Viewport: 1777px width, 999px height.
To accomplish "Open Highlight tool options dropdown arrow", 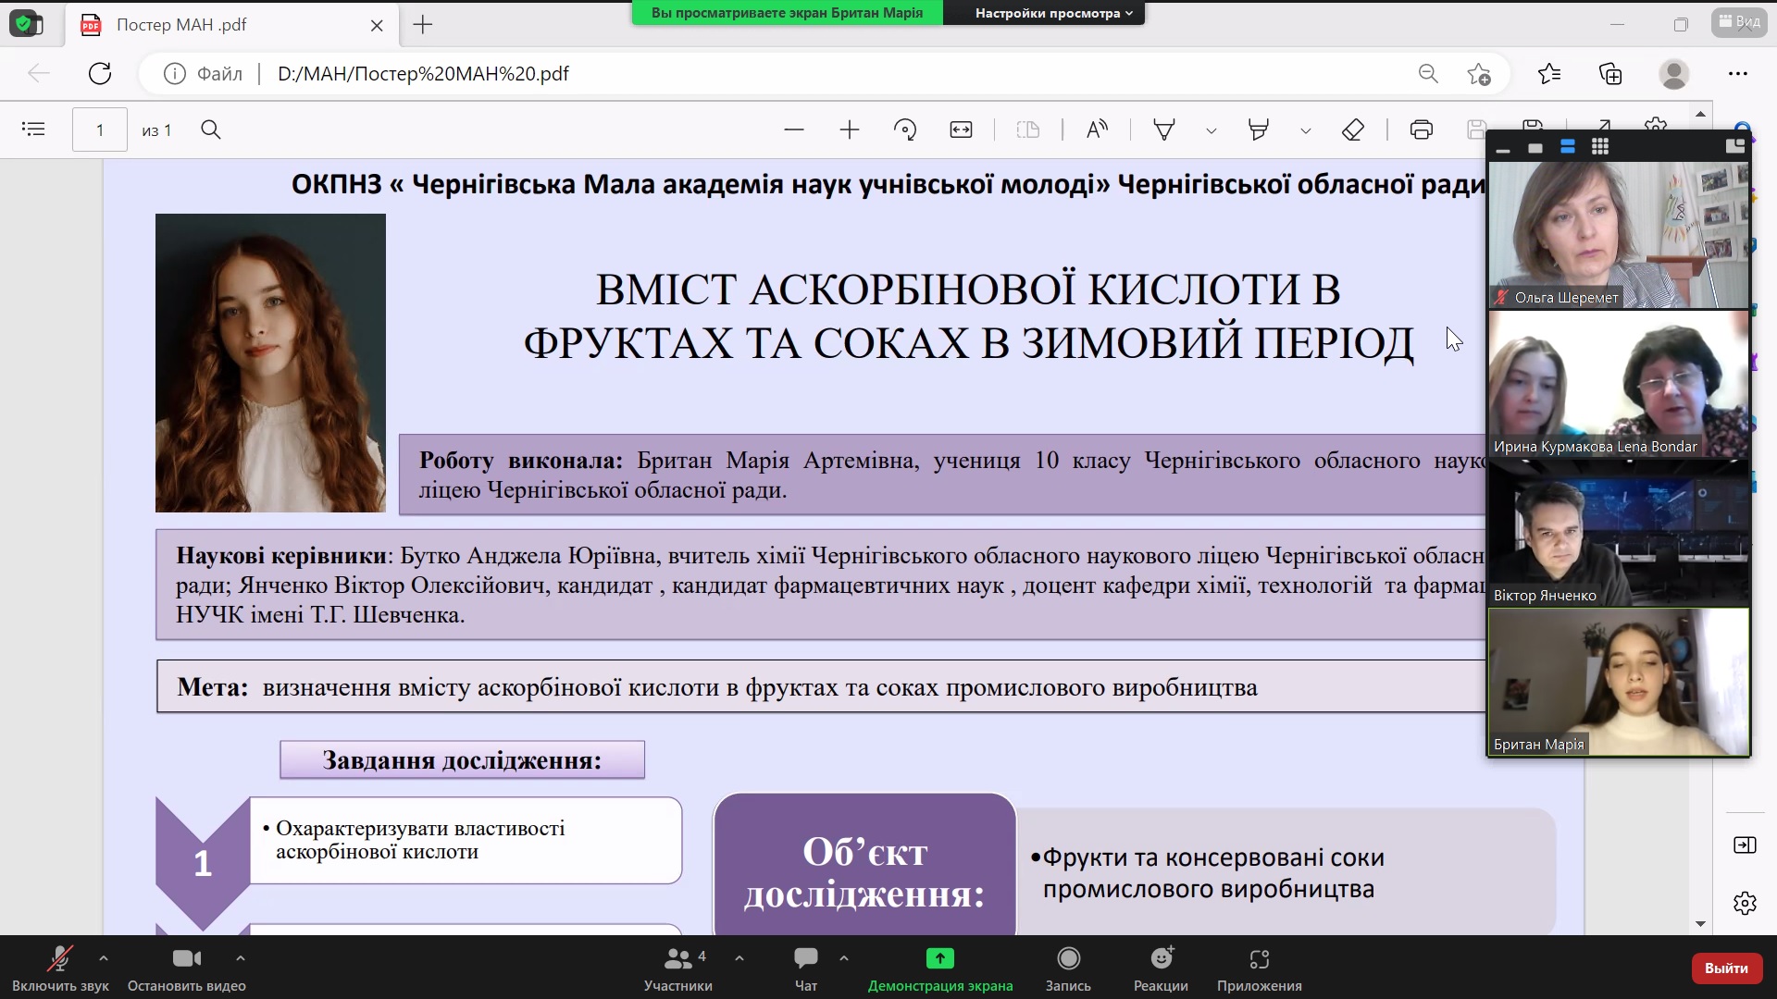I will [1305, 130].
